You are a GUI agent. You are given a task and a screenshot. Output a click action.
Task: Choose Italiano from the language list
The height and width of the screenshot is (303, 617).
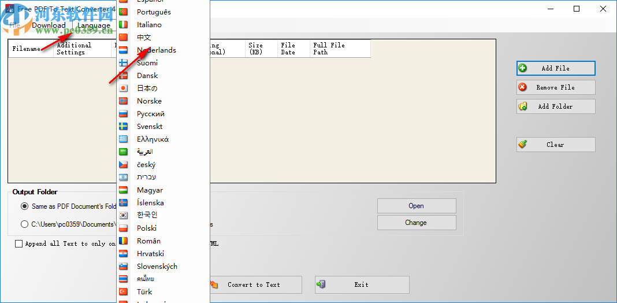tap(163, 25)
